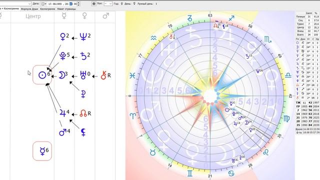Click the Cancer sign on the chart wheel
The image size is (320, 180).
pyautogui.click(x=231, y=173)
